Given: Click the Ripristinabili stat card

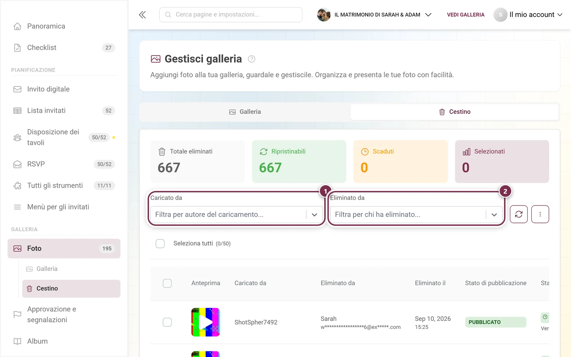Looking at the screenshot, I should click(299, 161).
